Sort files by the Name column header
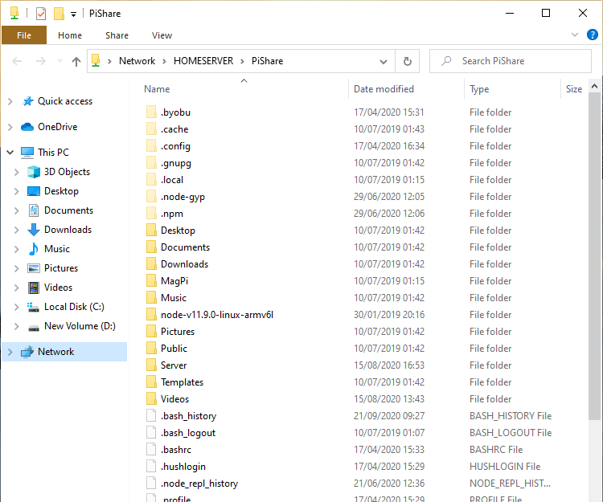 click(x=157, y=89)
